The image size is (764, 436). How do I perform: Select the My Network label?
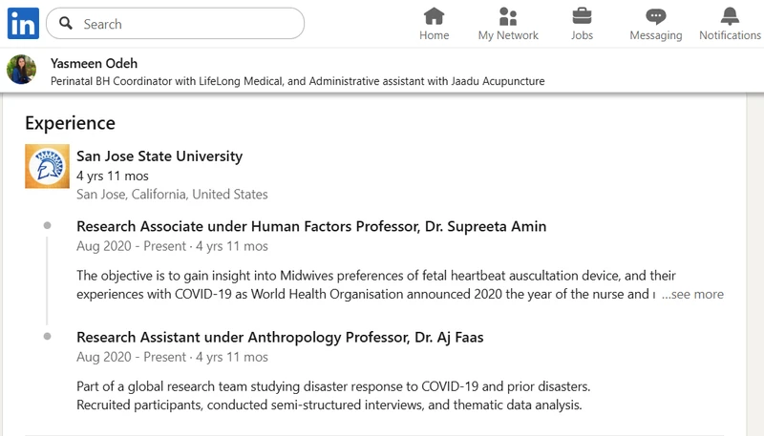pos(508,35)
